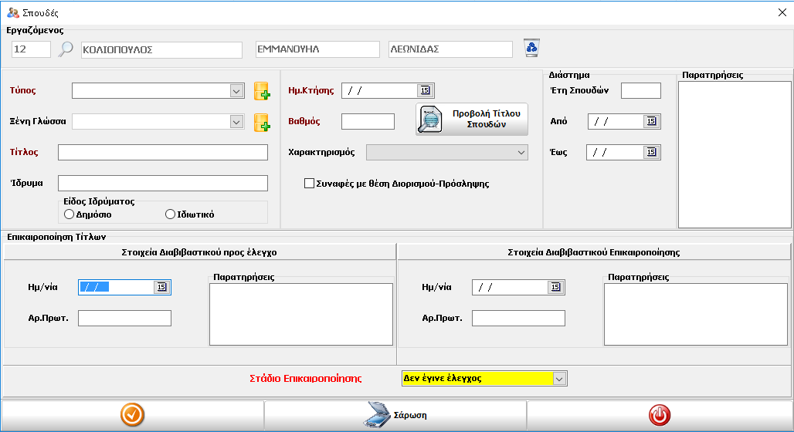Image resolution: width=794 pixels, height=432 pixels.
Task: Click the ΕΜΜΑΝΟΥΗΛ name field
Action: tap(317, 49)
